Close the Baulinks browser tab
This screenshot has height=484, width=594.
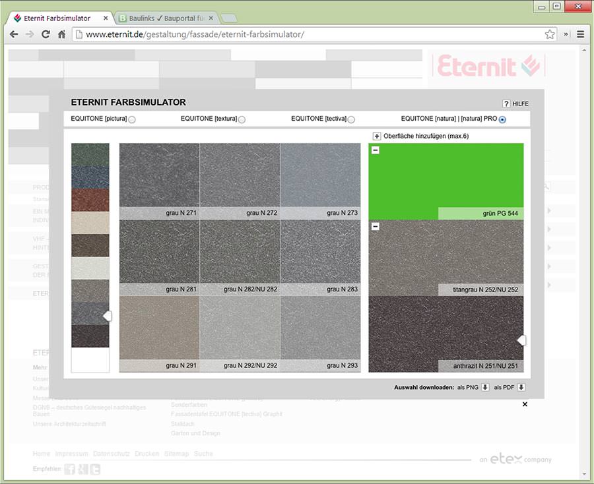[x=211, y=18]
